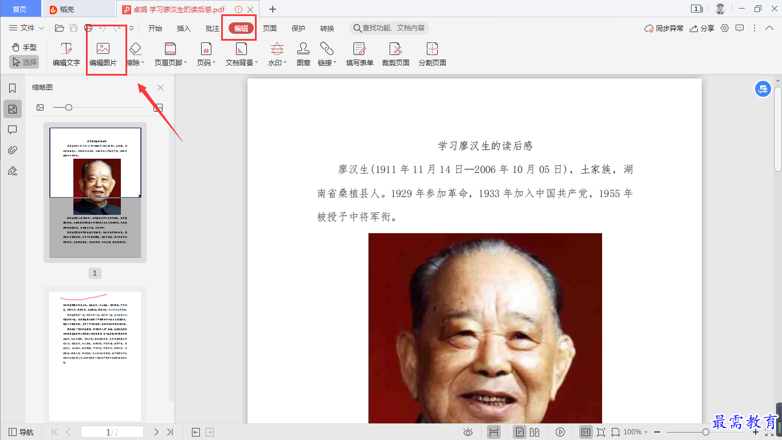Toggle the thumbnail panel sidebar icon

coord(12,109)
